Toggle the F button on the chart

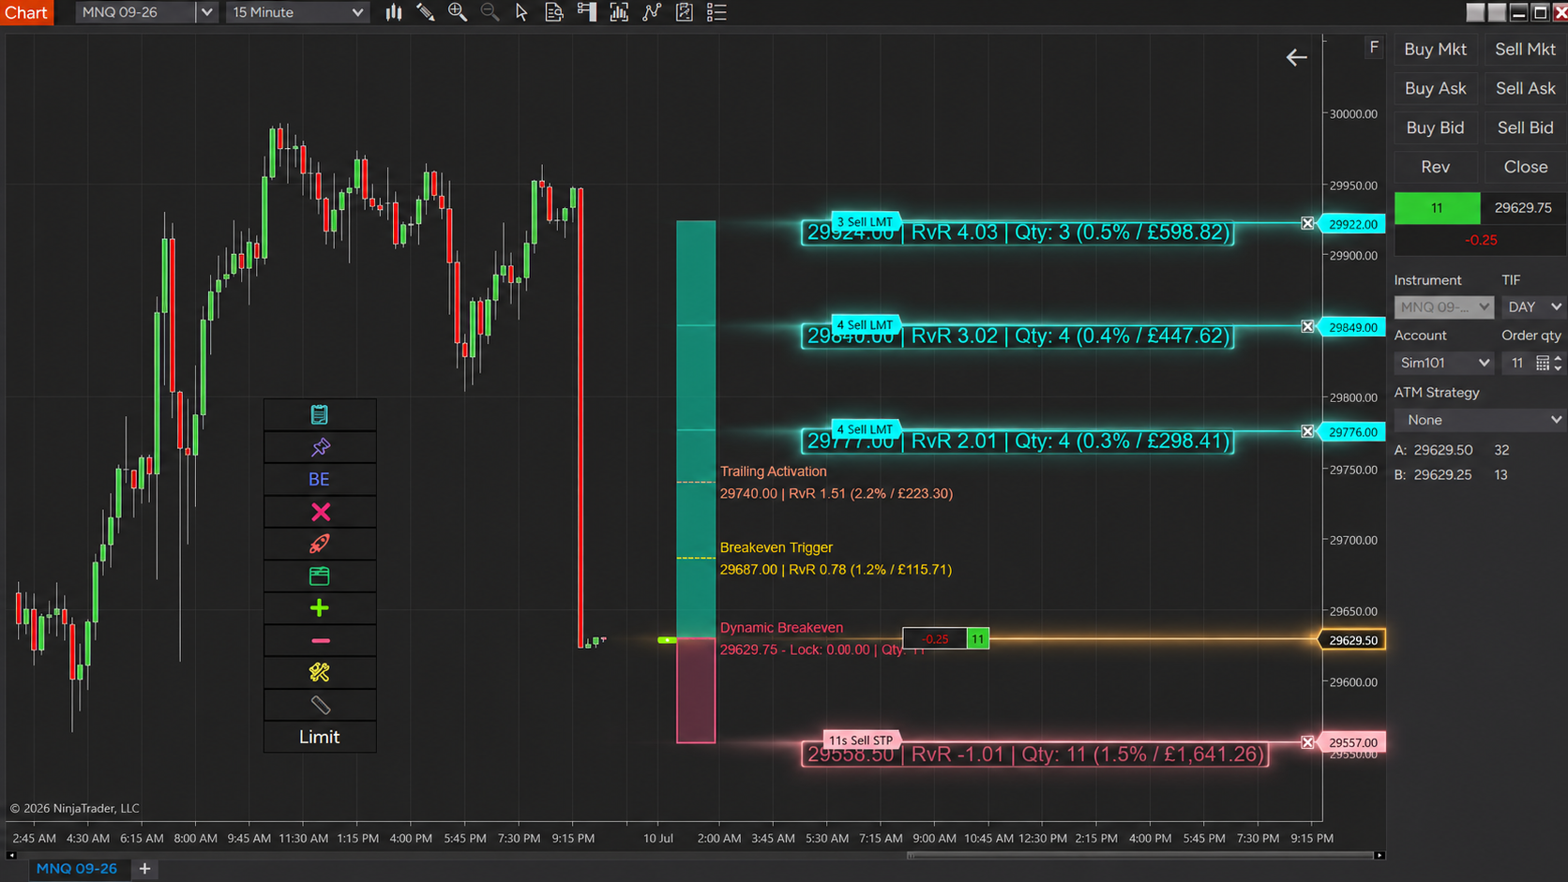[1374, 47]
